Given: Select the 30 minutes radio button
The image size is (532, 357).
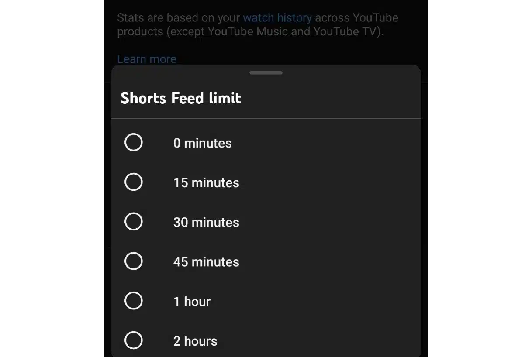Looking at the screenshot, I should (x=134, y=222).
